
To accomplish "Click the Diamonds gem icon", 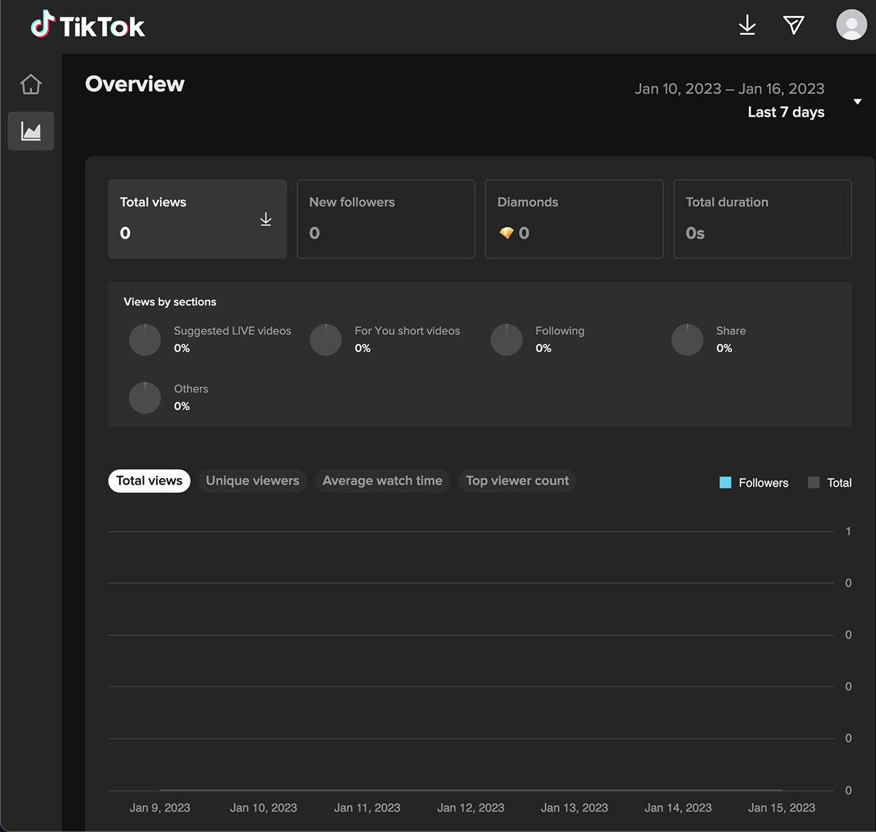I will (506, 234).
